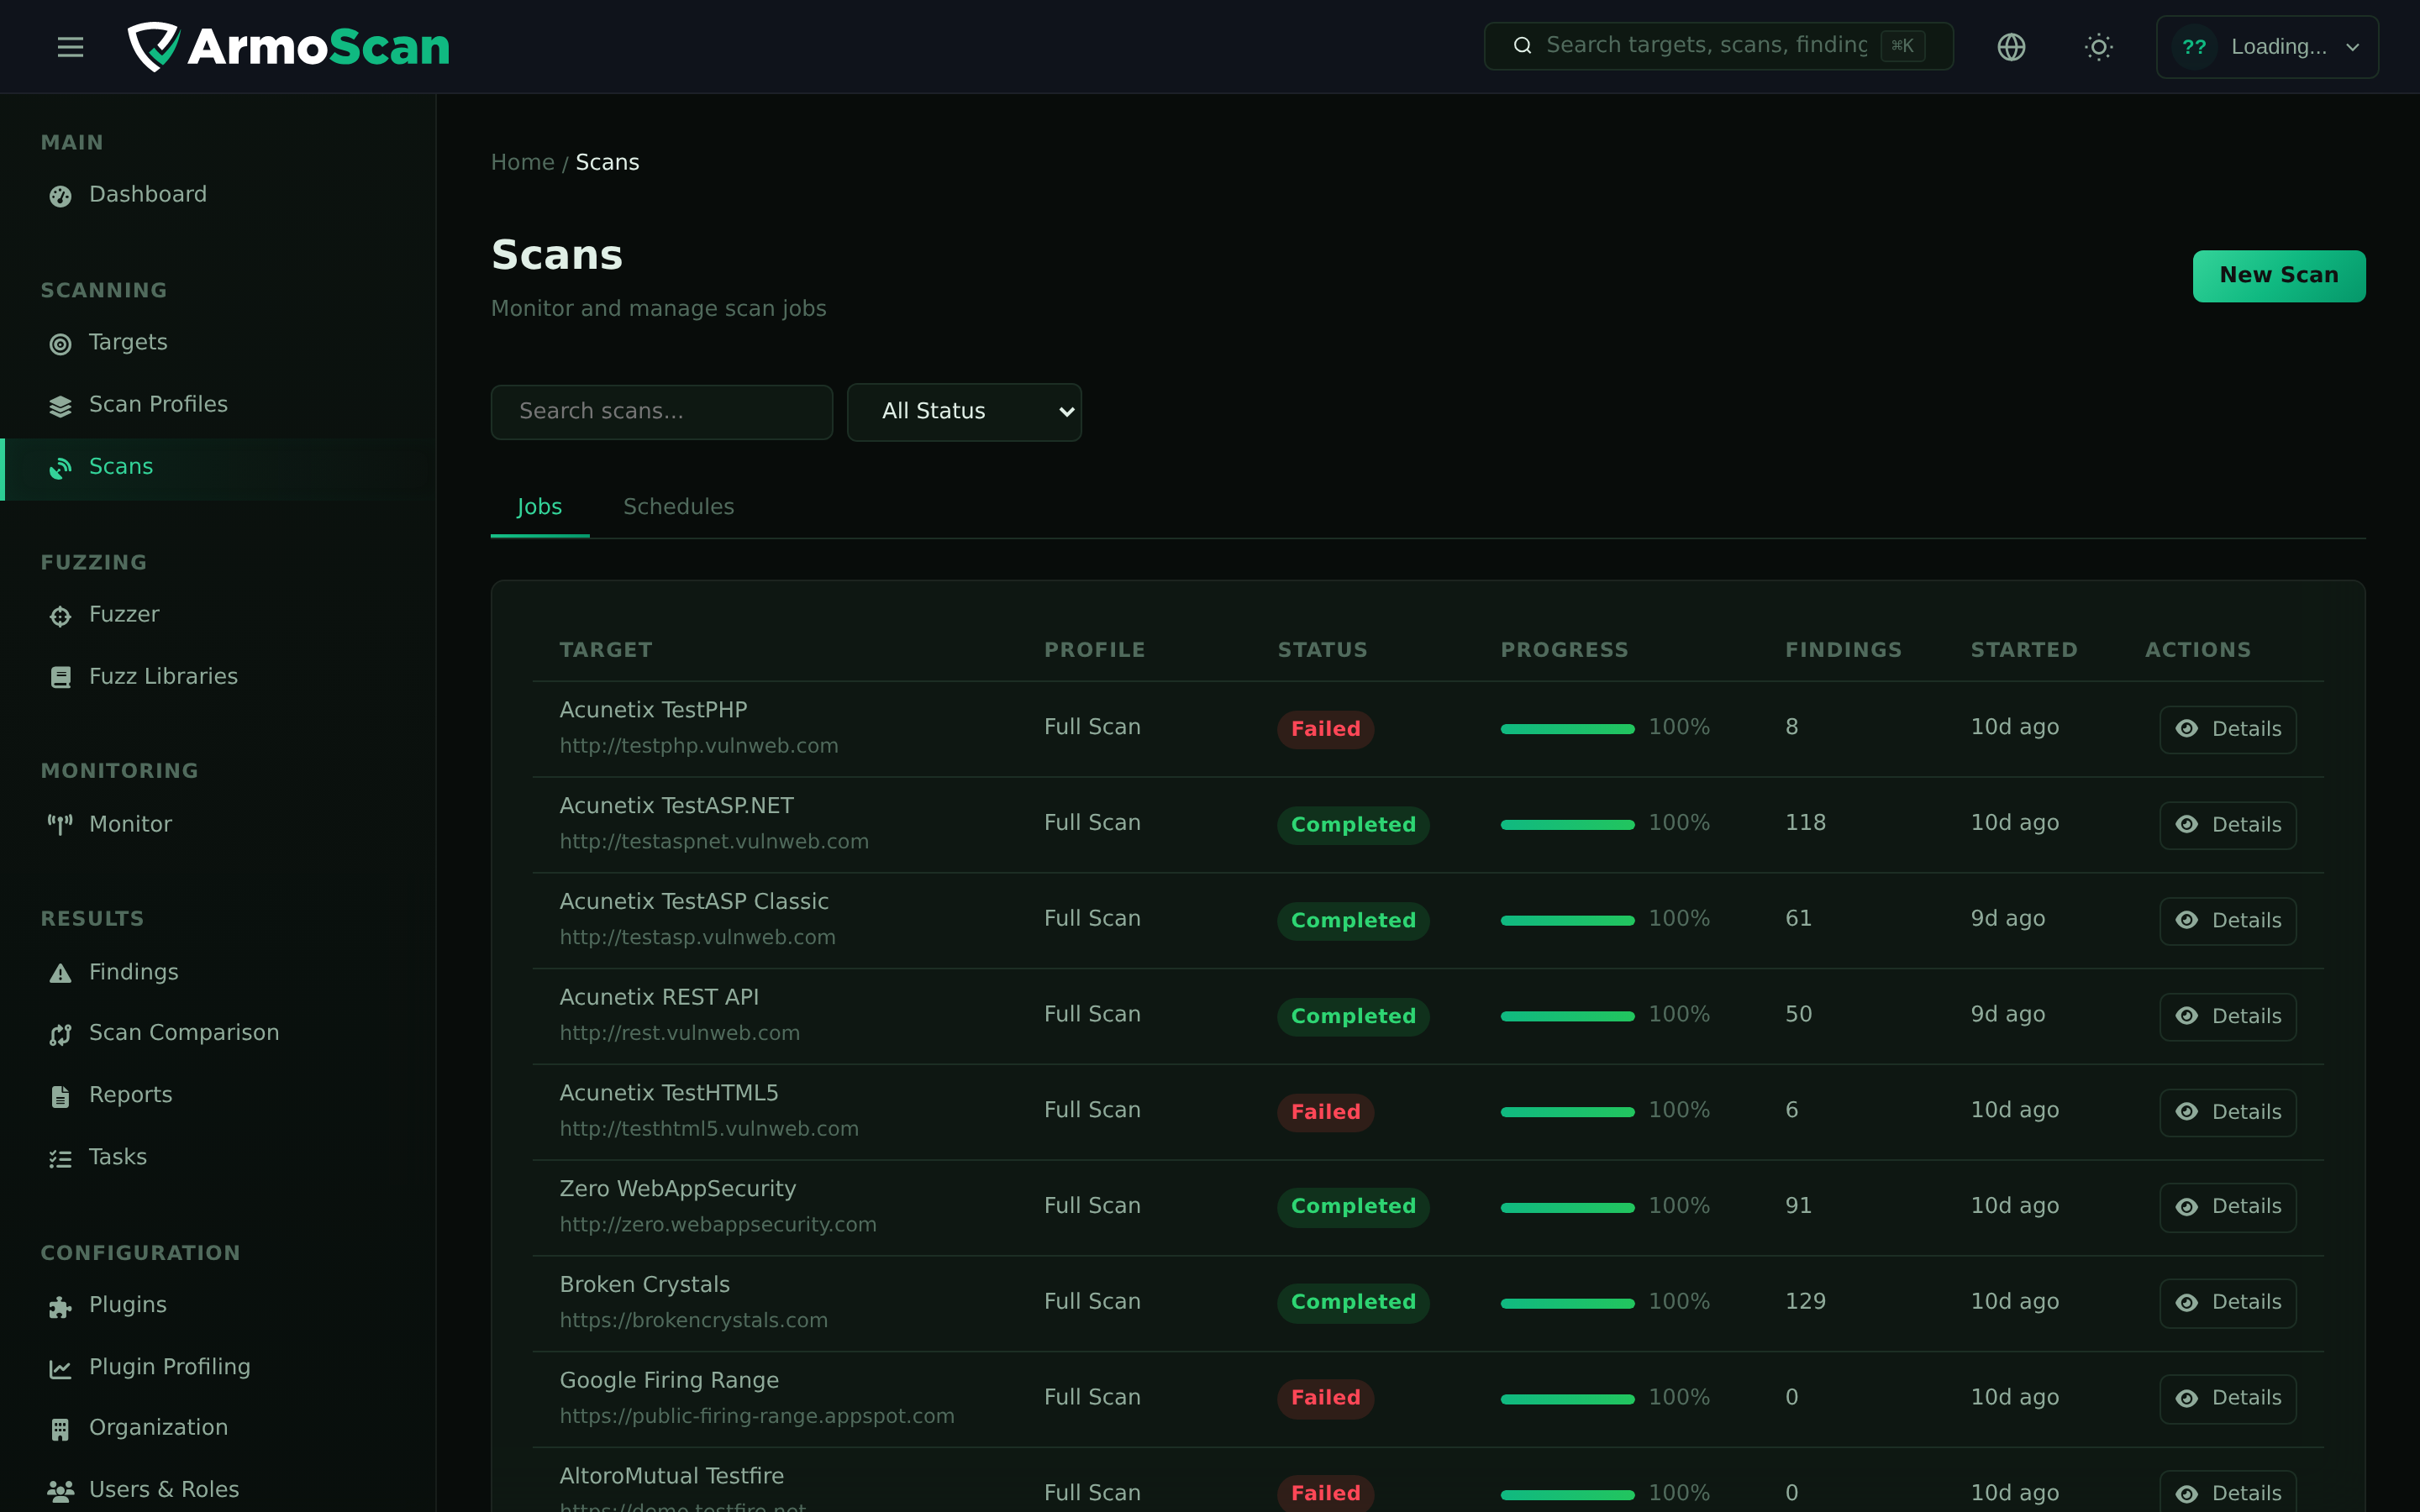Screen dimensions: 2420x1512
Task: Open Dashboard from sidebar
Action: pyautogui.click(x=218, y=195)
